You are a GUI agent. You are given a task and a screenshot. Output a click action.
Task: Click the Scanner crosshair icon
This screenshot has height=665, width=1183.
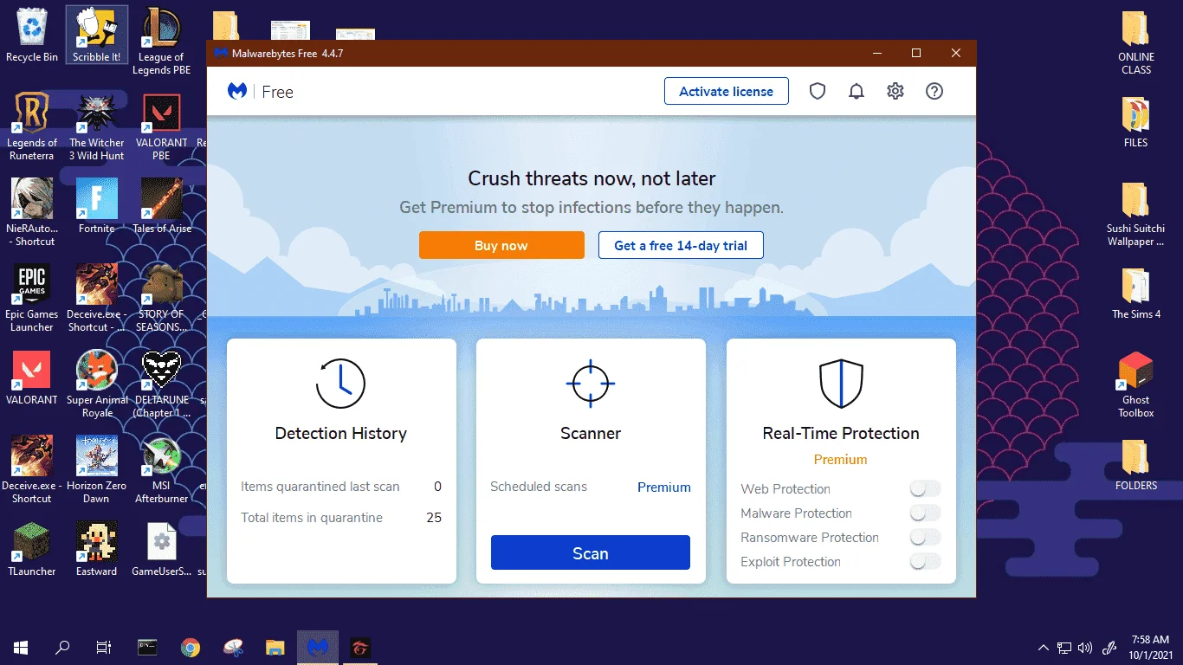[591, 383]
